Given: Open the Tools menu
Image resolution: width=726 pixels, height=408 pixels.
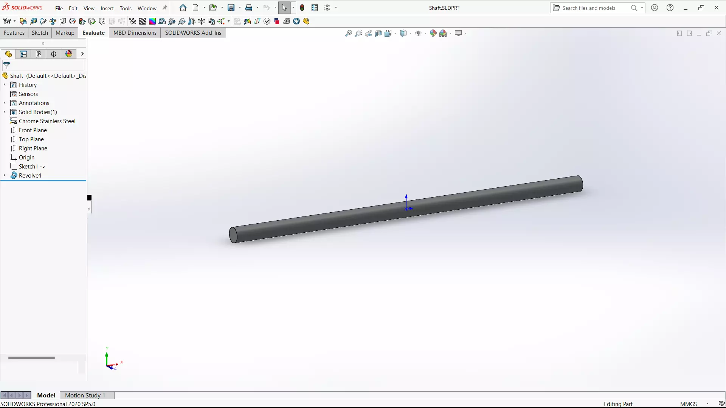Looking at the screenshot, I should click(126, 8).
